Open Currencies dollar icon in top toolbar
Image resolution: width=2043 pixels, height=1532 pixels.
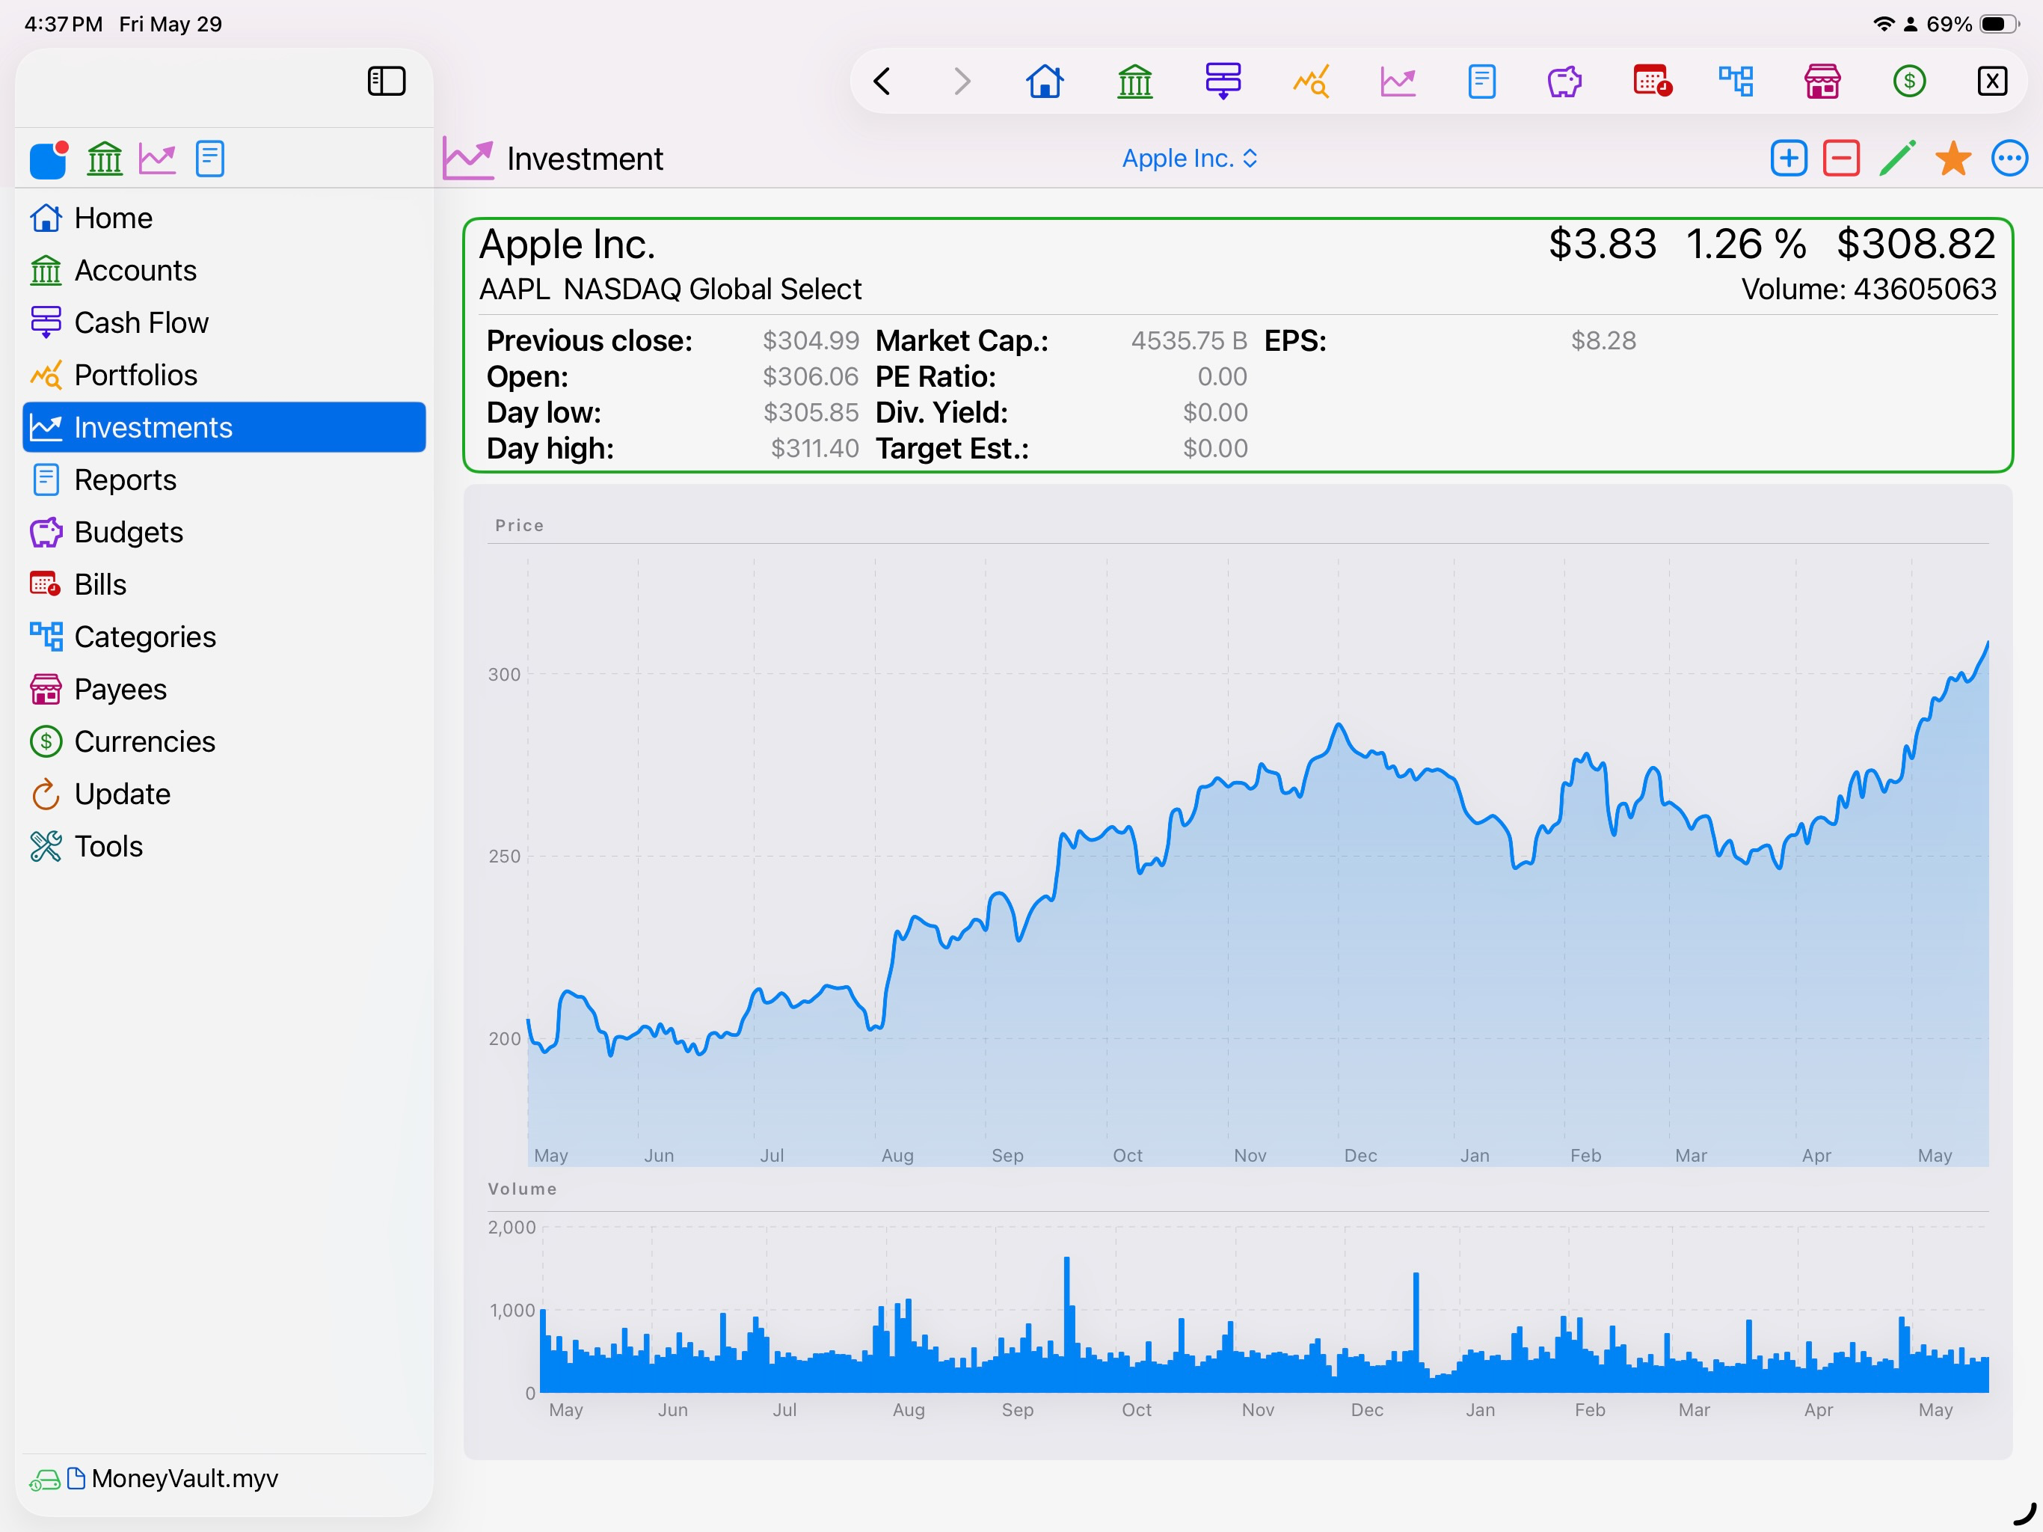click(x=1909, y=82)
